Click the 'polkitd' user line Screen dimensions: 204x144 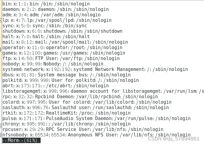coord(71,80)
